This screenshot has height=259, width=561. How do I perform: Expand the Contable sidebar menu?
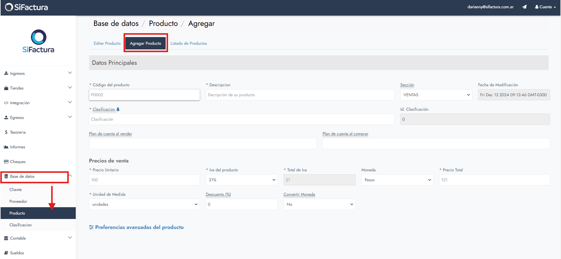click(x=38, y=238)
